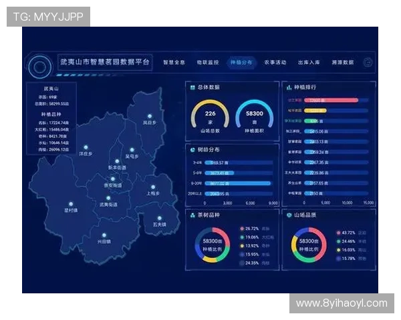Click the 茶树品种 donut chart center

pyautogui.click(x=213, y=245)
